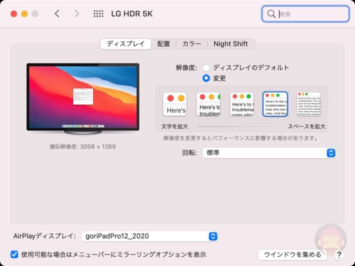355x266 pixels.
Task: Select the leftmost larger-text resolution option
Action: coord(176,103)
